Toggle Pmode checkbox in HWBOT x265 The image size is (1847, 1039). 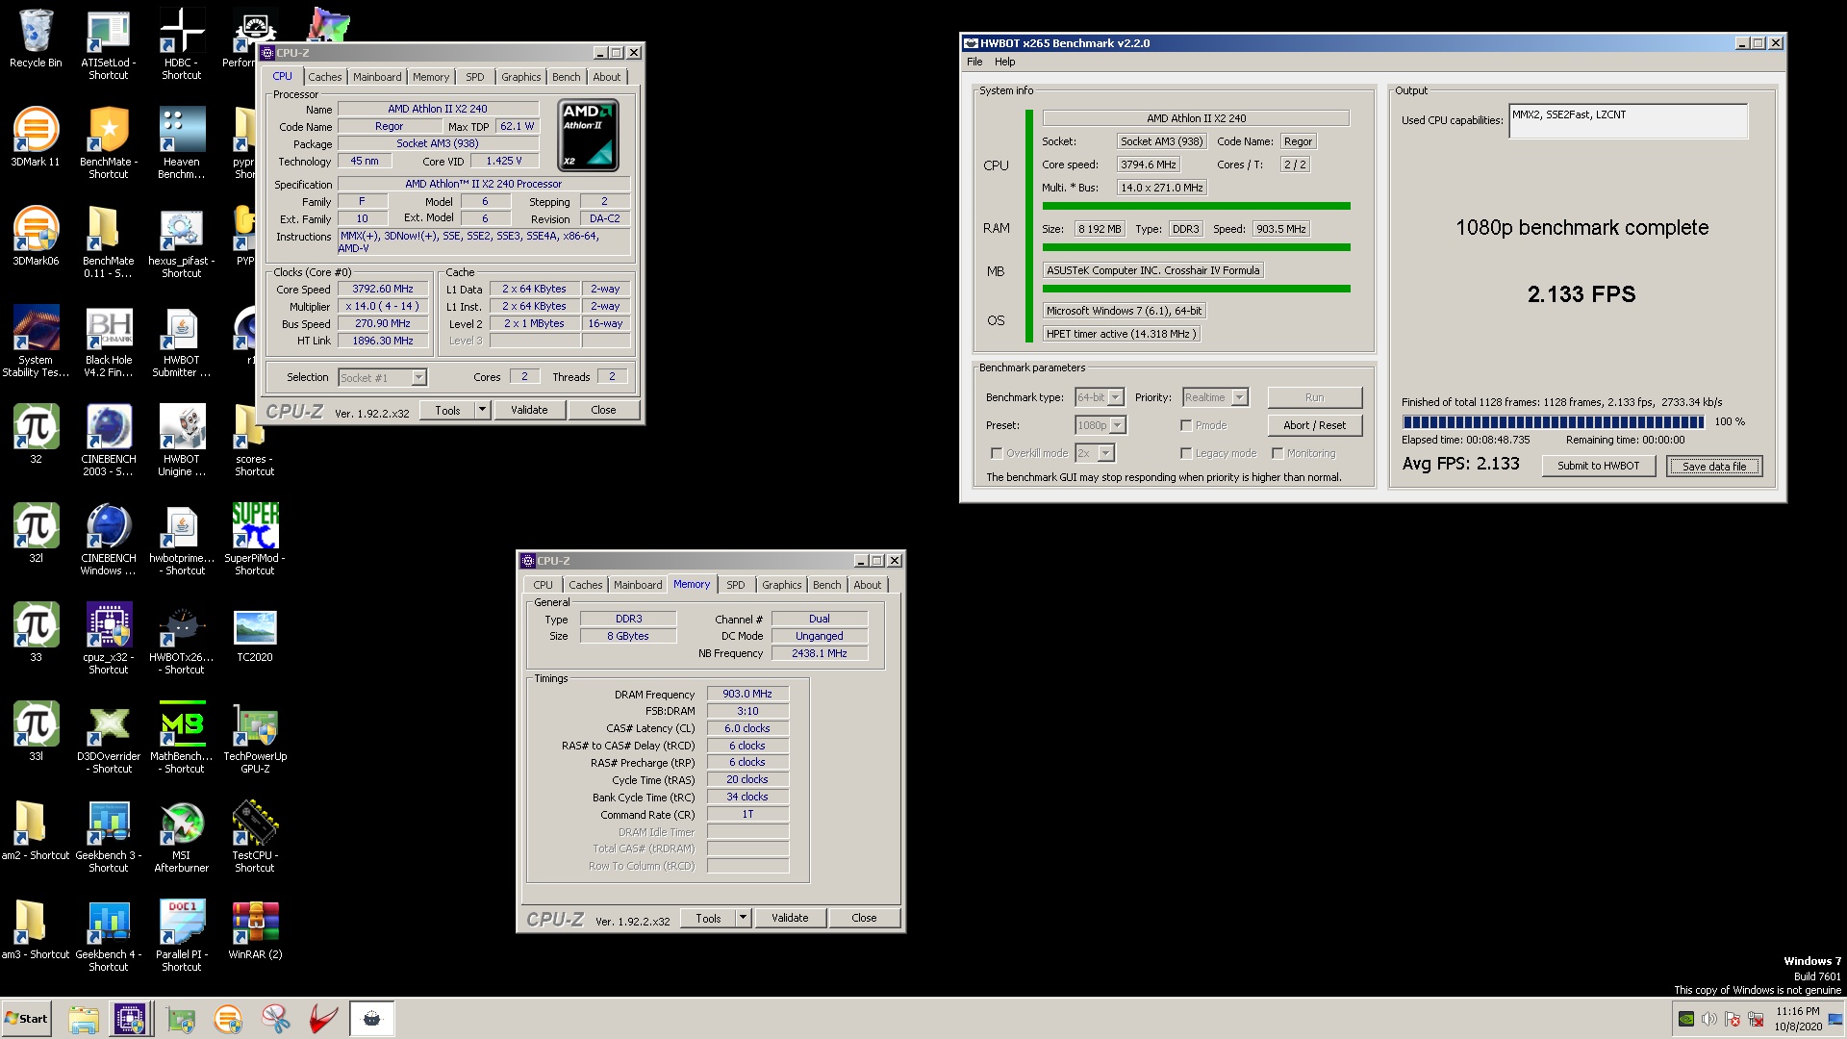pyautogui.click(x=1186, y=425)
